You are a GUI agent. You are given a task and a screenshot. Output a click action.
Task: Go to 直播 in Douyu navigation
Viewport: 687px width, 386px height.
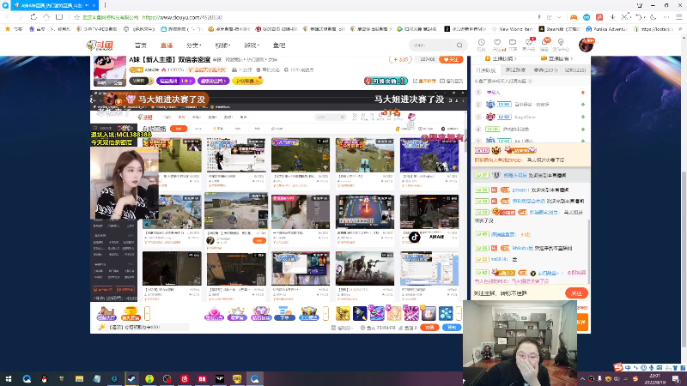coord(167,45)
